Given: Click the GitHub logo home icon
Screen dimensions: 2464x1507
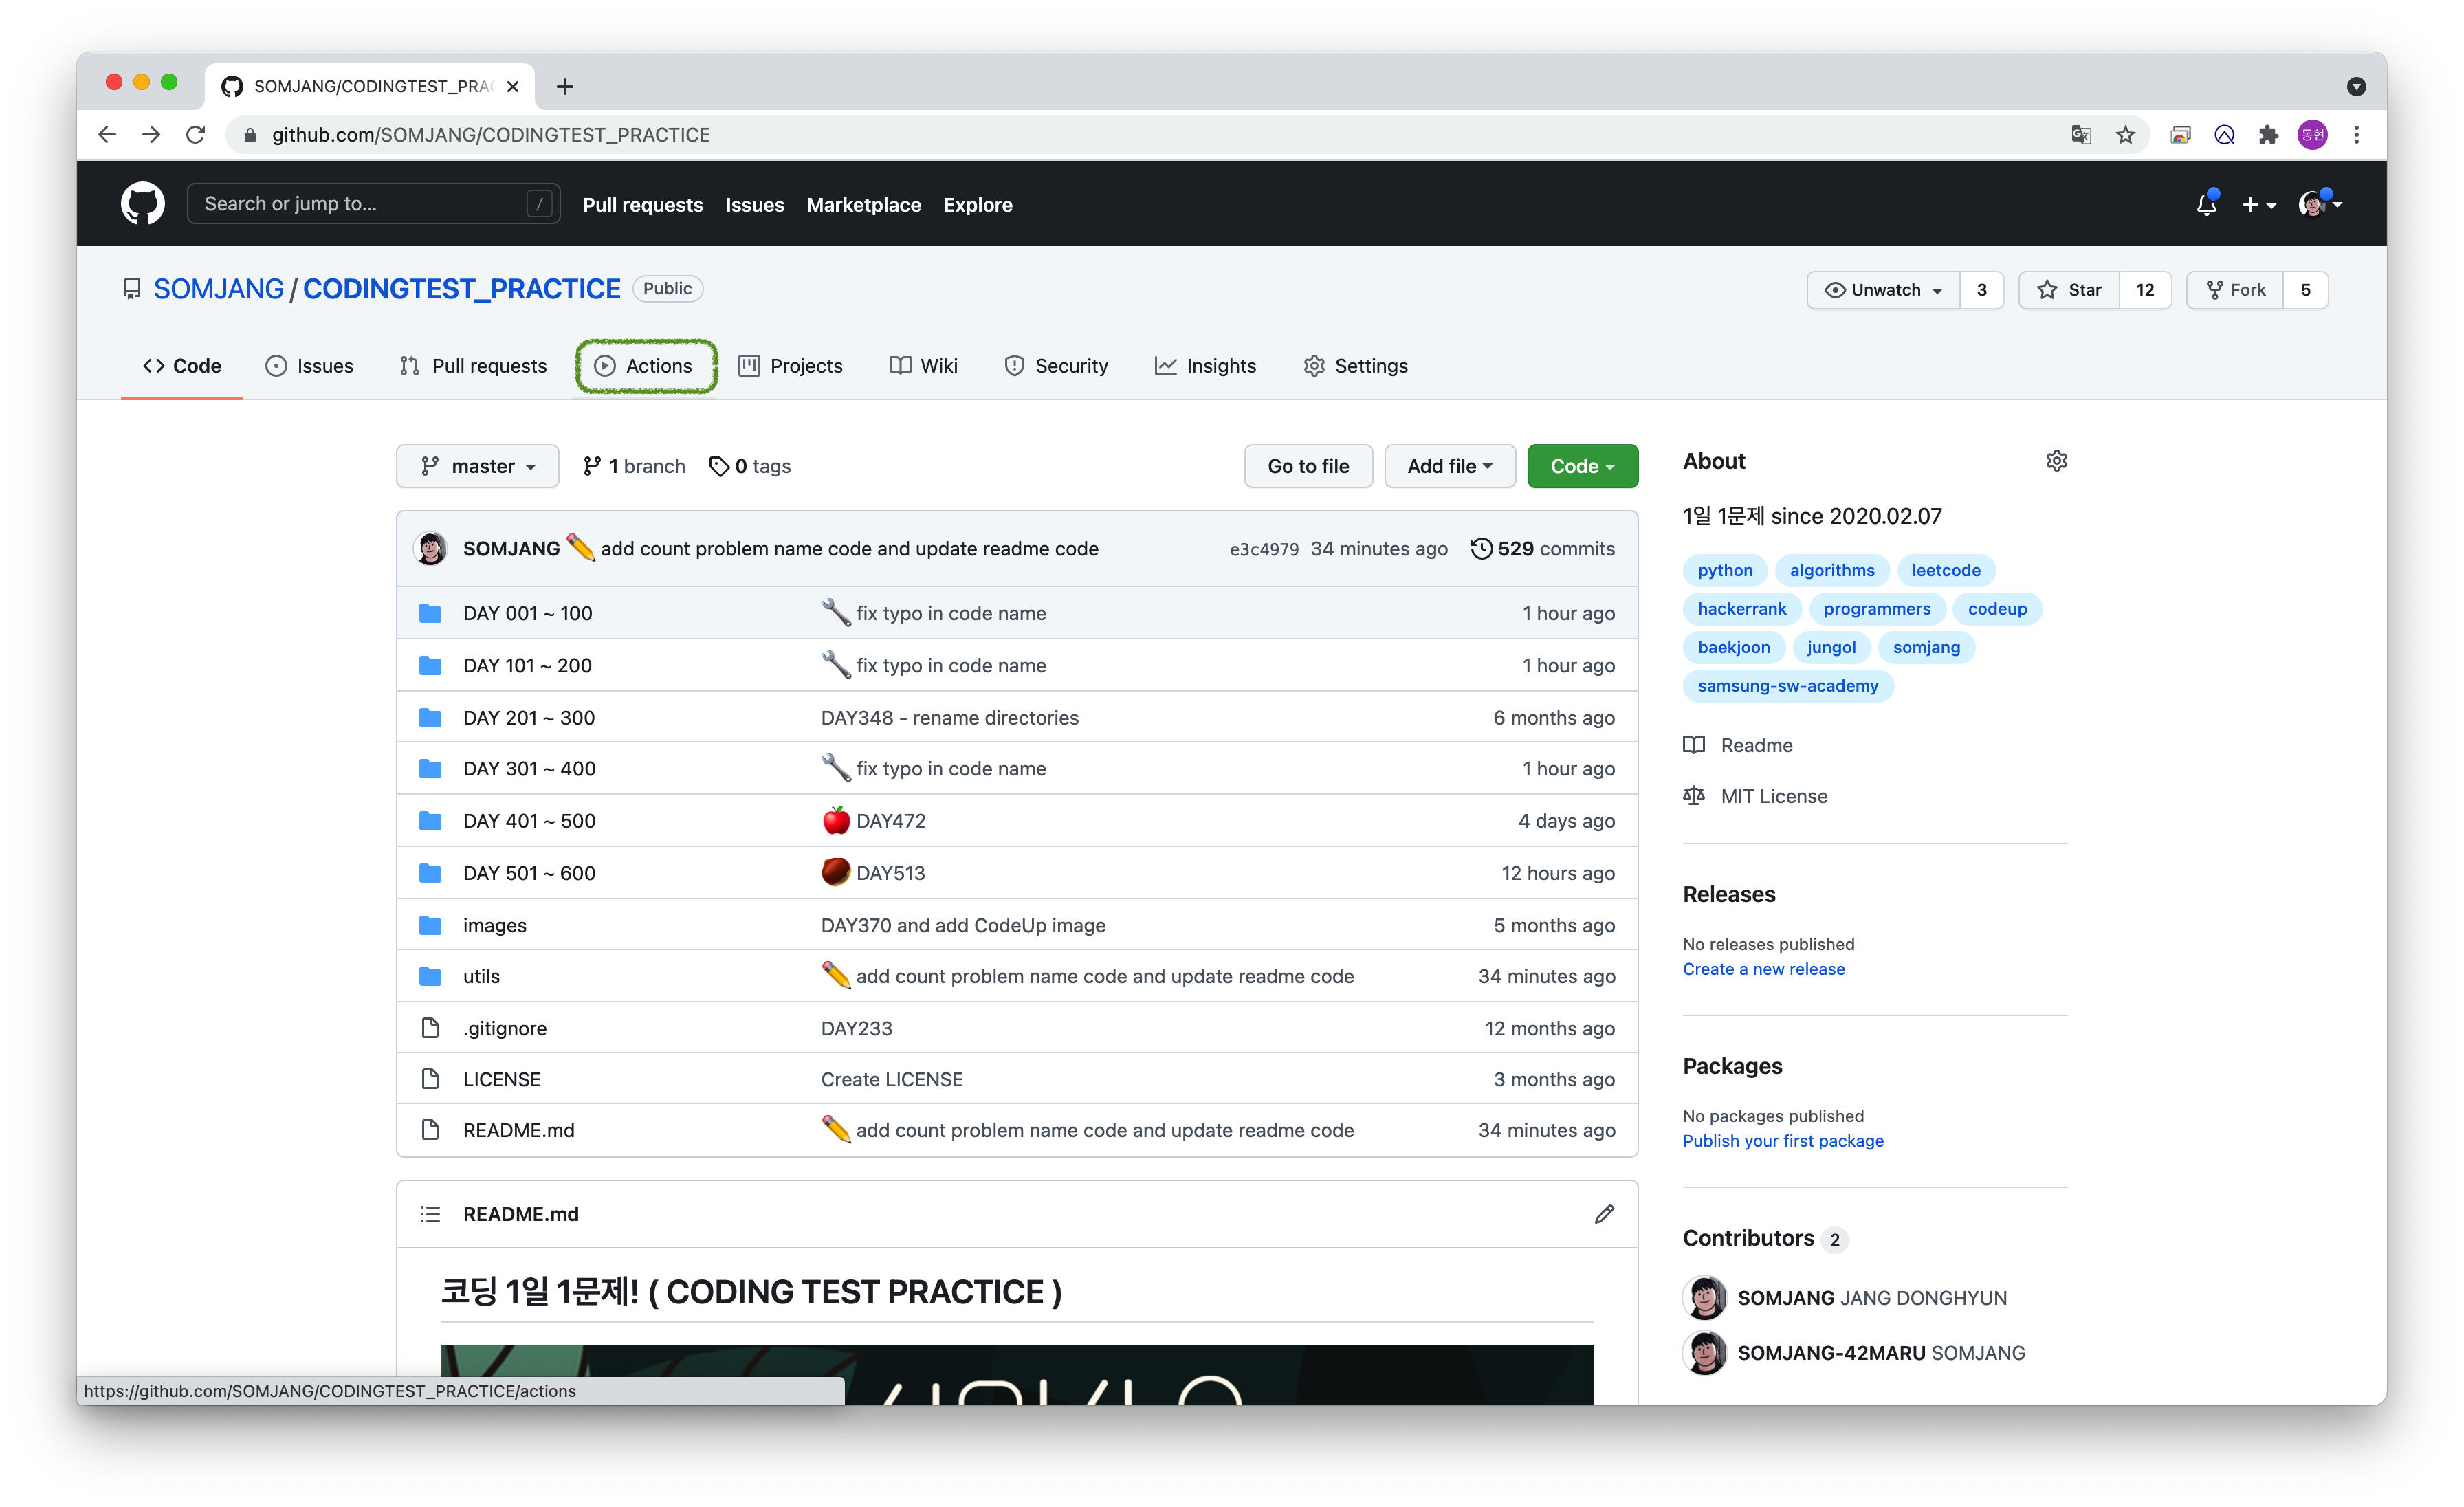Looking at the screenshot, I should coord(142,204).
